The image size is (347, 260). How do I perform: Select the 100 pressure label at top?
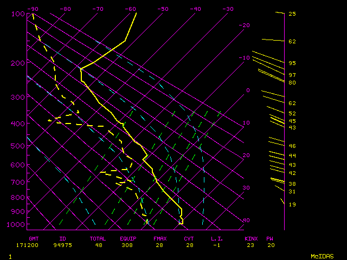click(18, 14)
